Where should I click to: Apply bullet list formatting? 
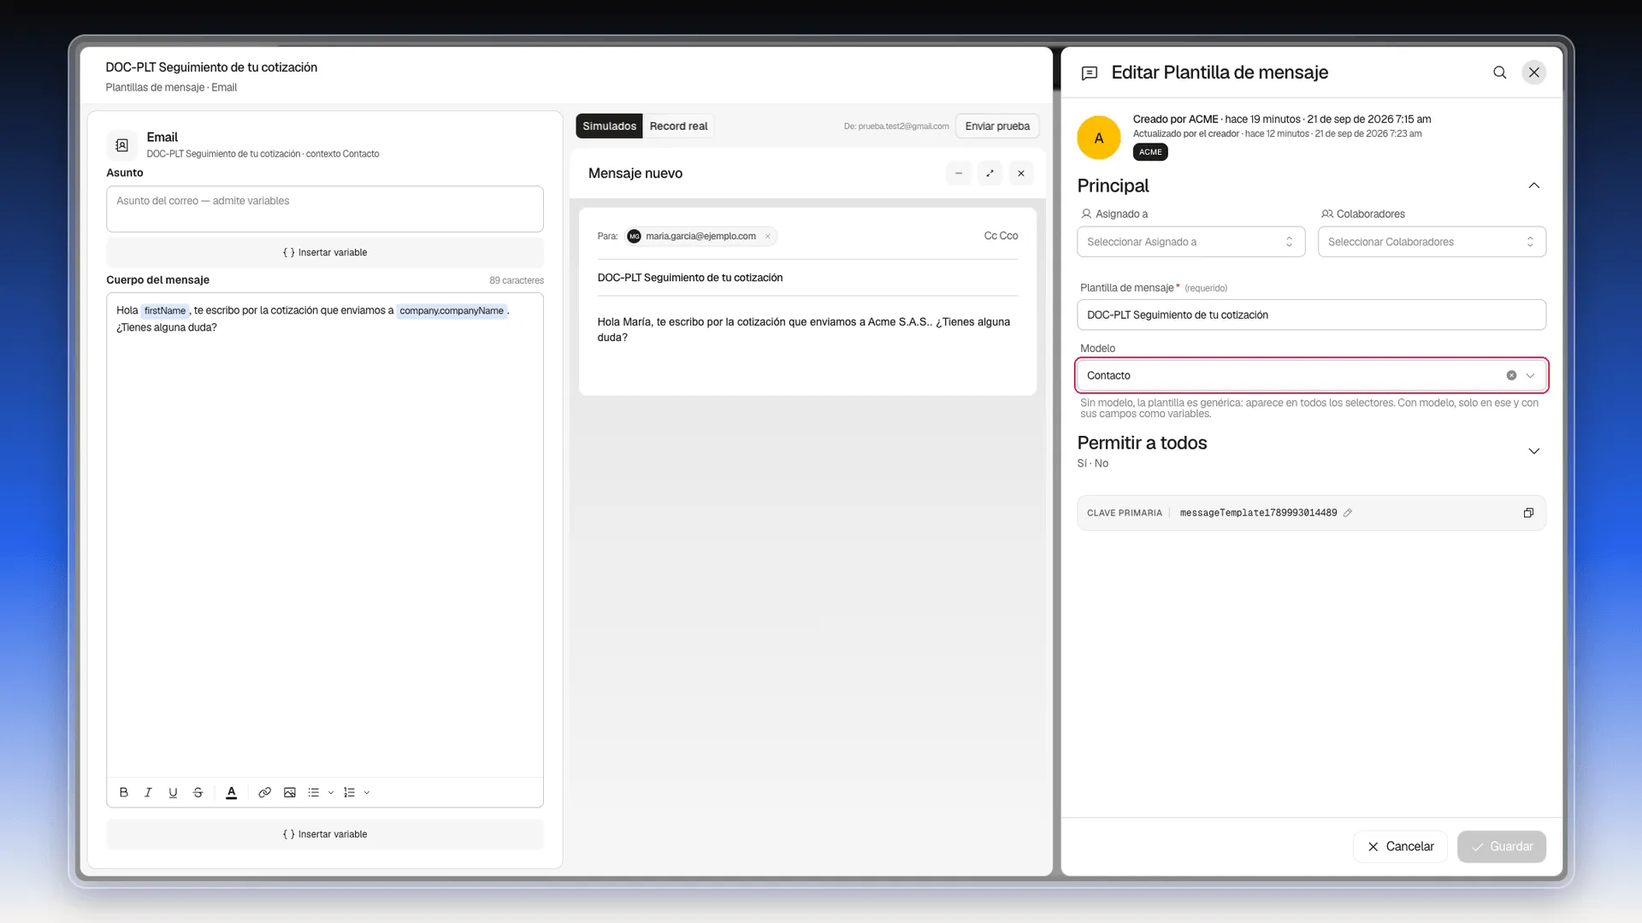[x=314, y=792]
